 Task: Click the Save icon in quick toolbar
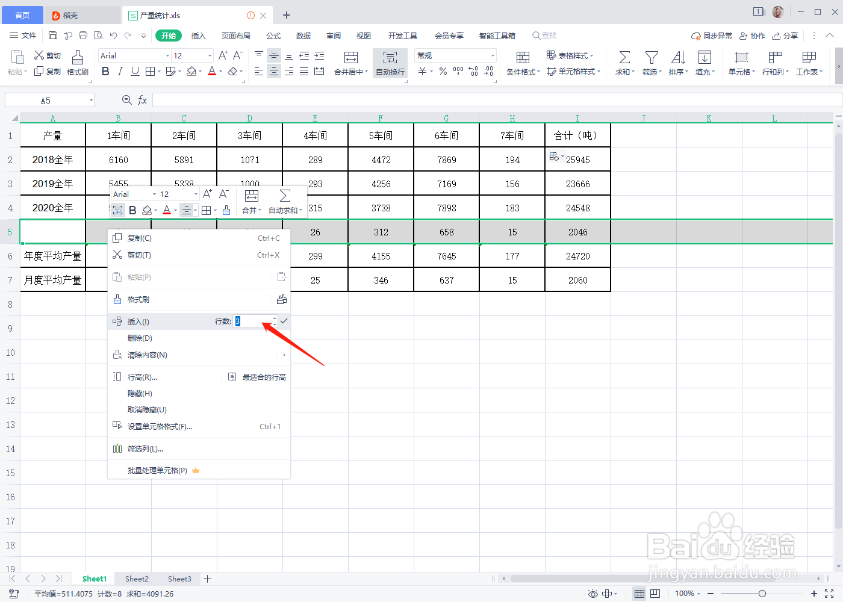tap(53, 36)
